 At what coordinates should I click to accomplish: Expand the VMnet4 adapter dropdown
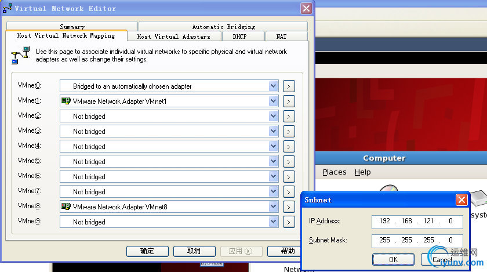[273, 146]
